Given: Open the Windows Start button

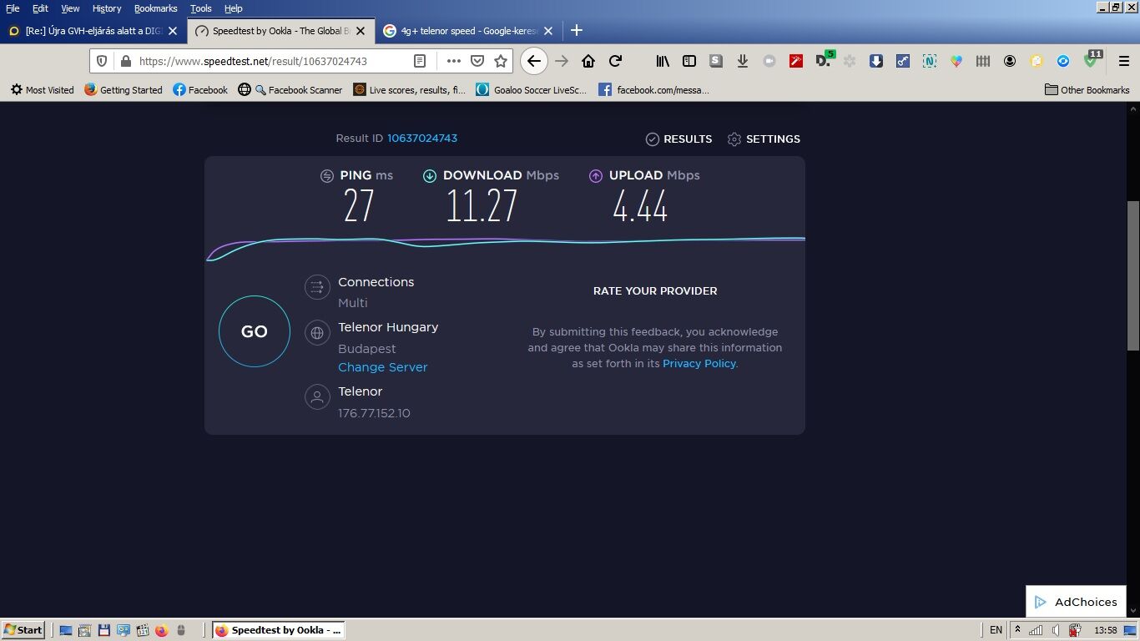Looking at the screenshot, I should pyautogui.click(x=23, y=630).
